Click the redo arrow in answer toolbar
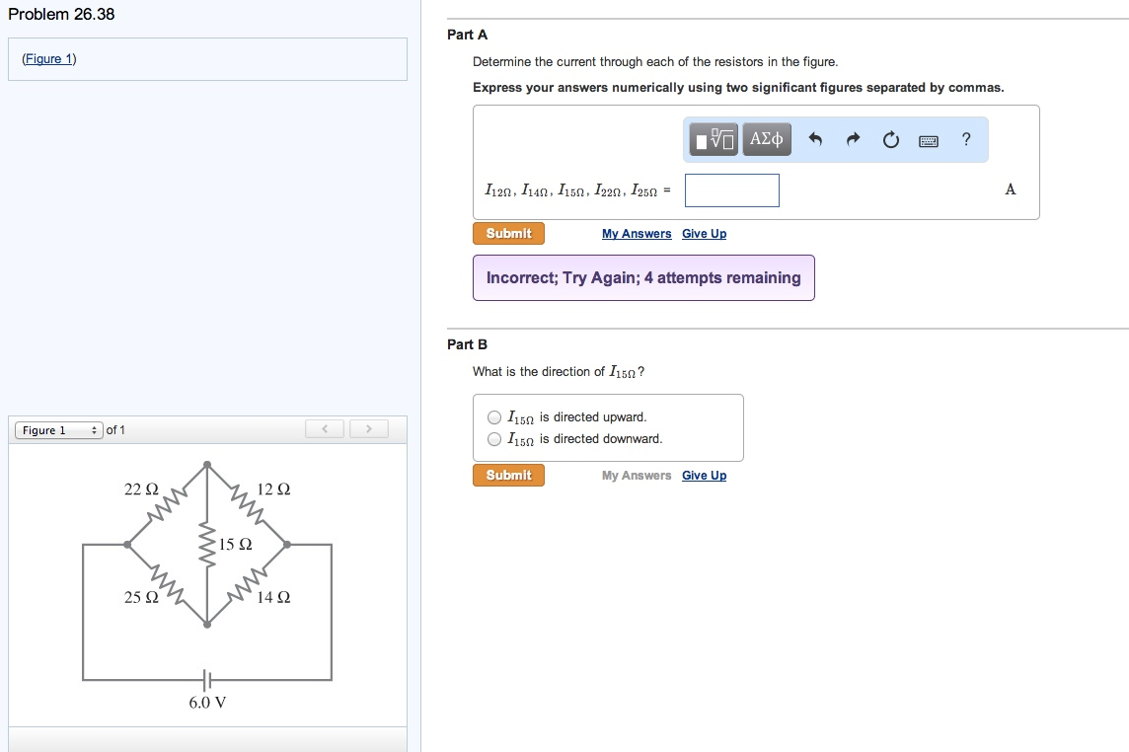Screen dimensions: 1129x752 pyautogui.click(x=853, y=140)
